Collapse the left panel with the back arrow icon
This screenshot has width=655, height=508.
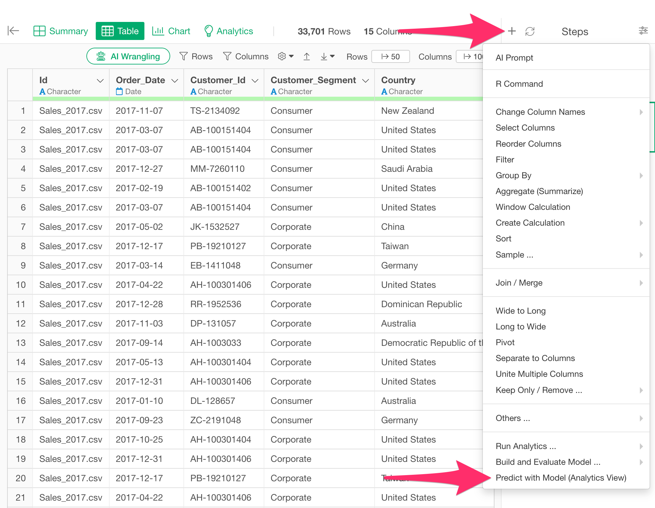[13, 31]
